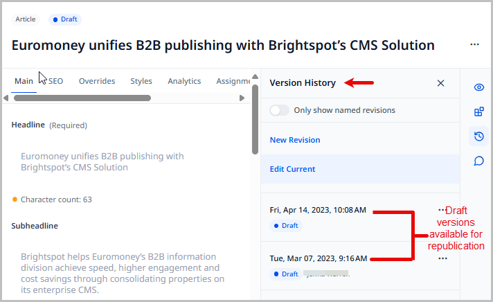Screen dimensions: 493x302
Task: Click the Version History panel title
Action: [x=303, y=82]
